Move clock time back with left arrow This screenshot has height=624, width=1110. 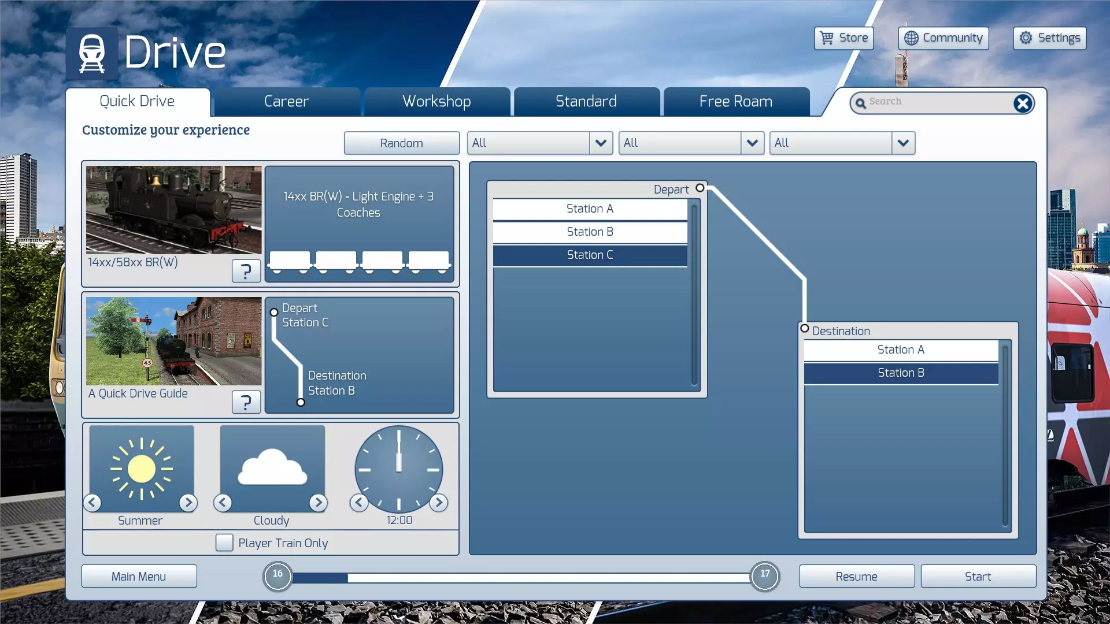[x=359, y=503]
